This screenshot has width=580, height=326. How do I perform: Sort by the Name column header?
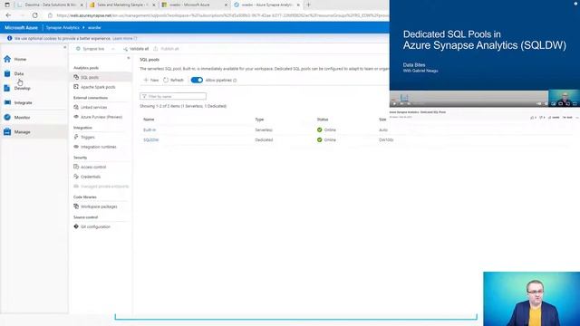[149, 120]
